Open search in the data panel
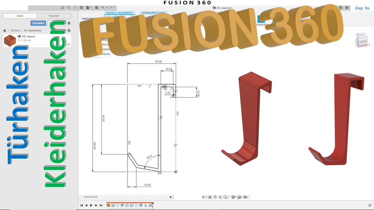 (x=69, y=8)
